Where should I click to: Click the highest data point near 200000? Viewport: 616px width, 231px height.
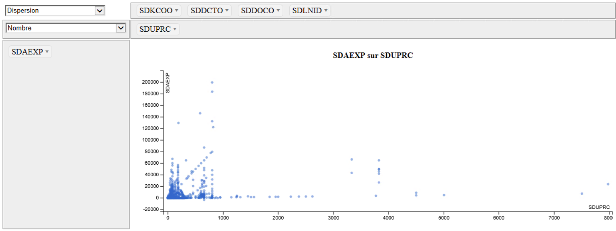click(x=212, y=82)
